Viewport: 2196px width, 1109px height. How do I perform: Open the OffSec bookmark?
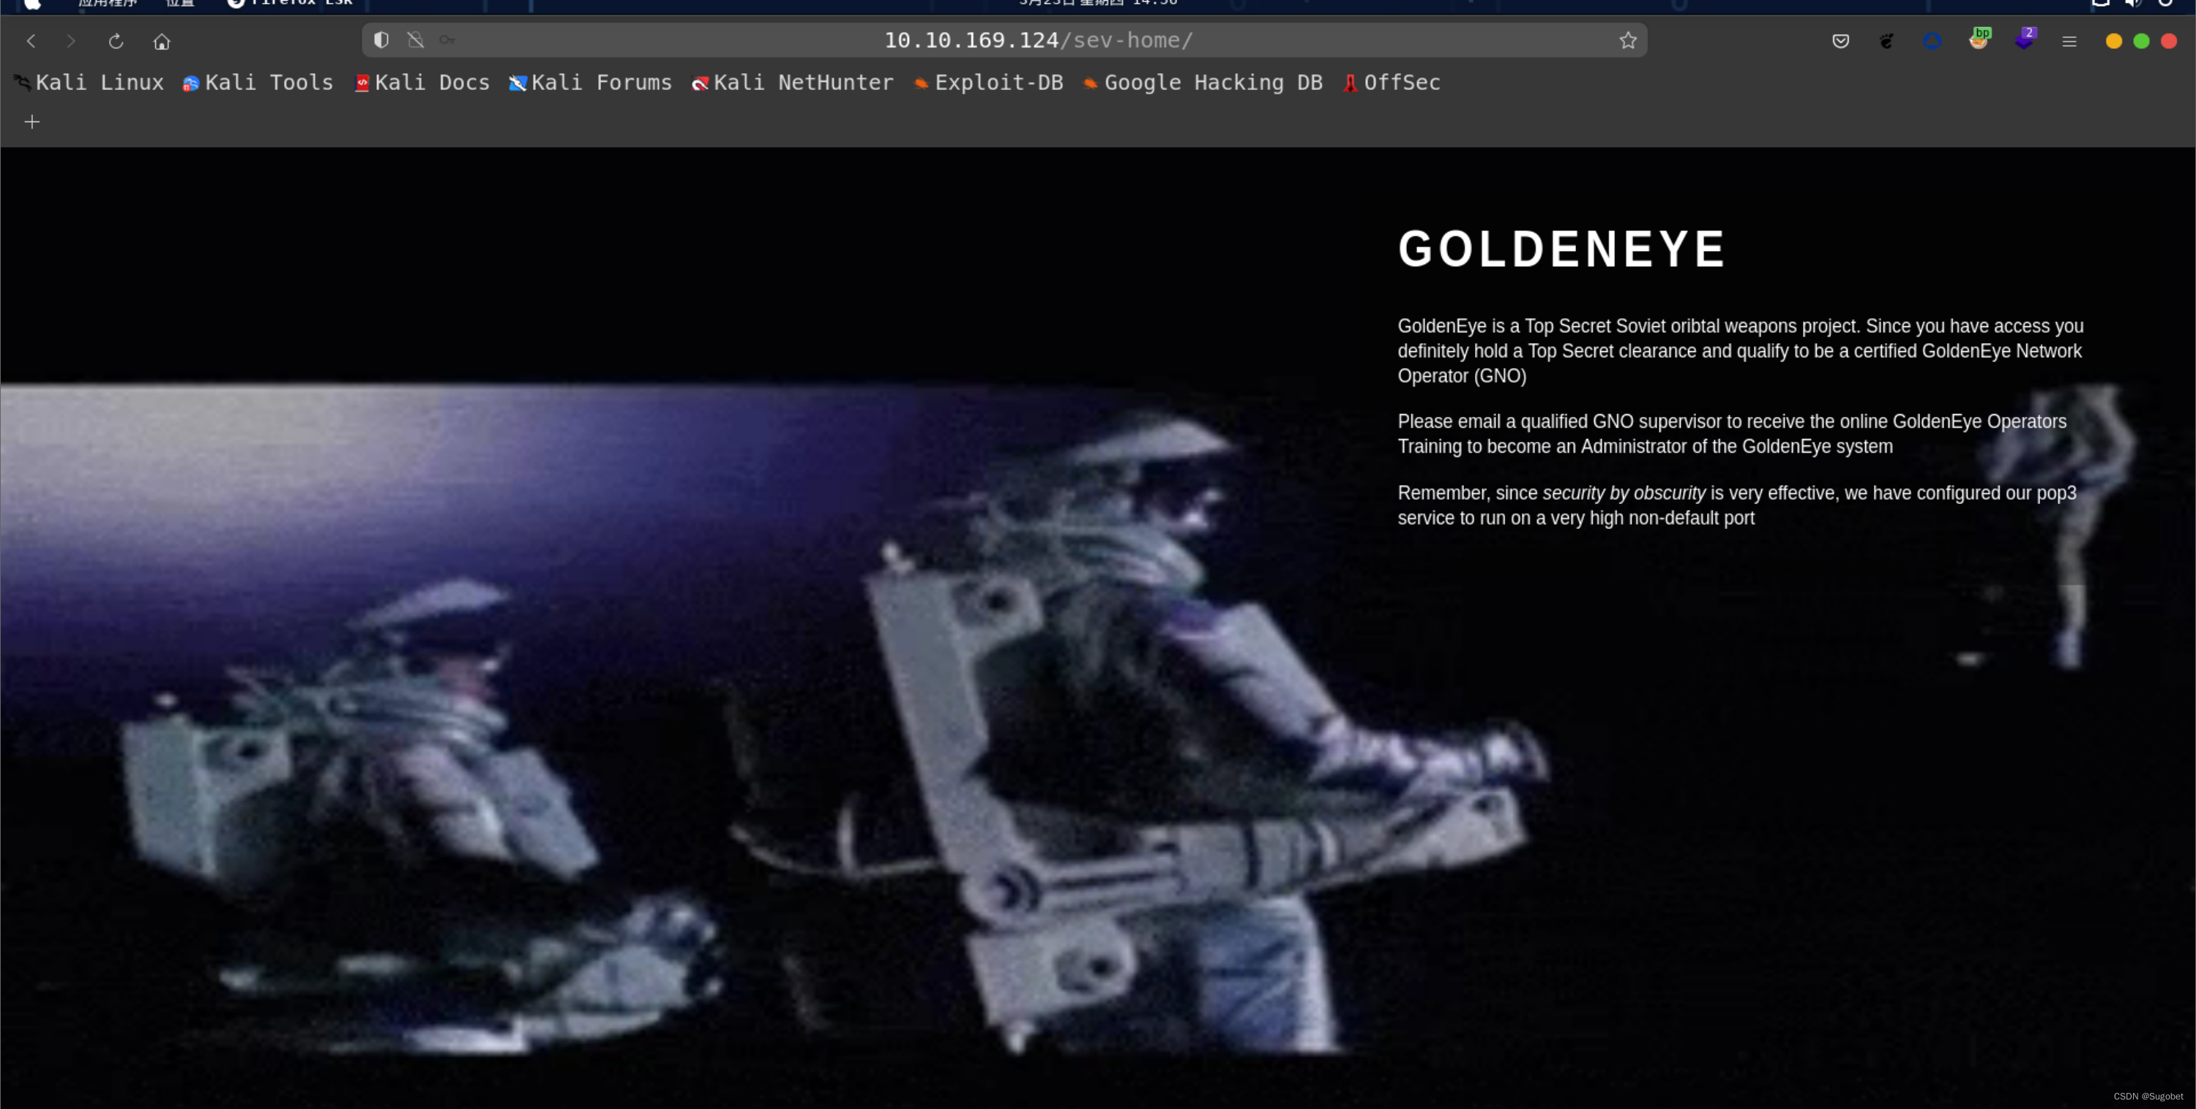point(1392,83)
